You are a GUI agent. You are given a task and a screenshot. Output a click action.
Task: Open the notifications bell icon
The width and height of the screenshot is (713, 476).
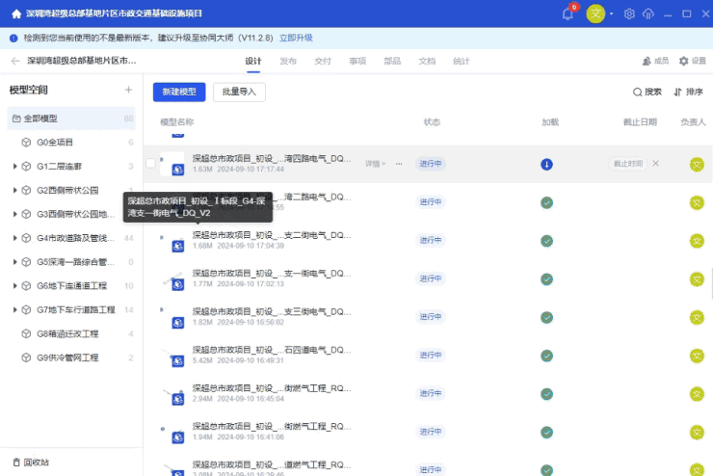coord(568,13)
